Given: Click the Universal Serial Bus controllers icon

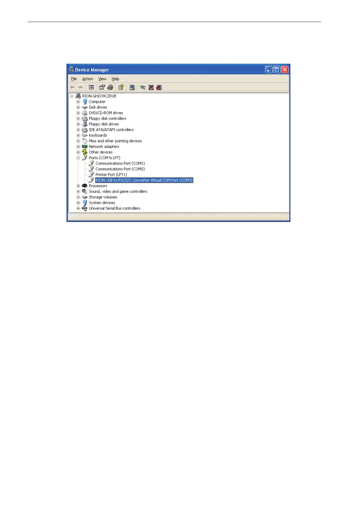Looking at the screenshot, I should tap(84, 208).
